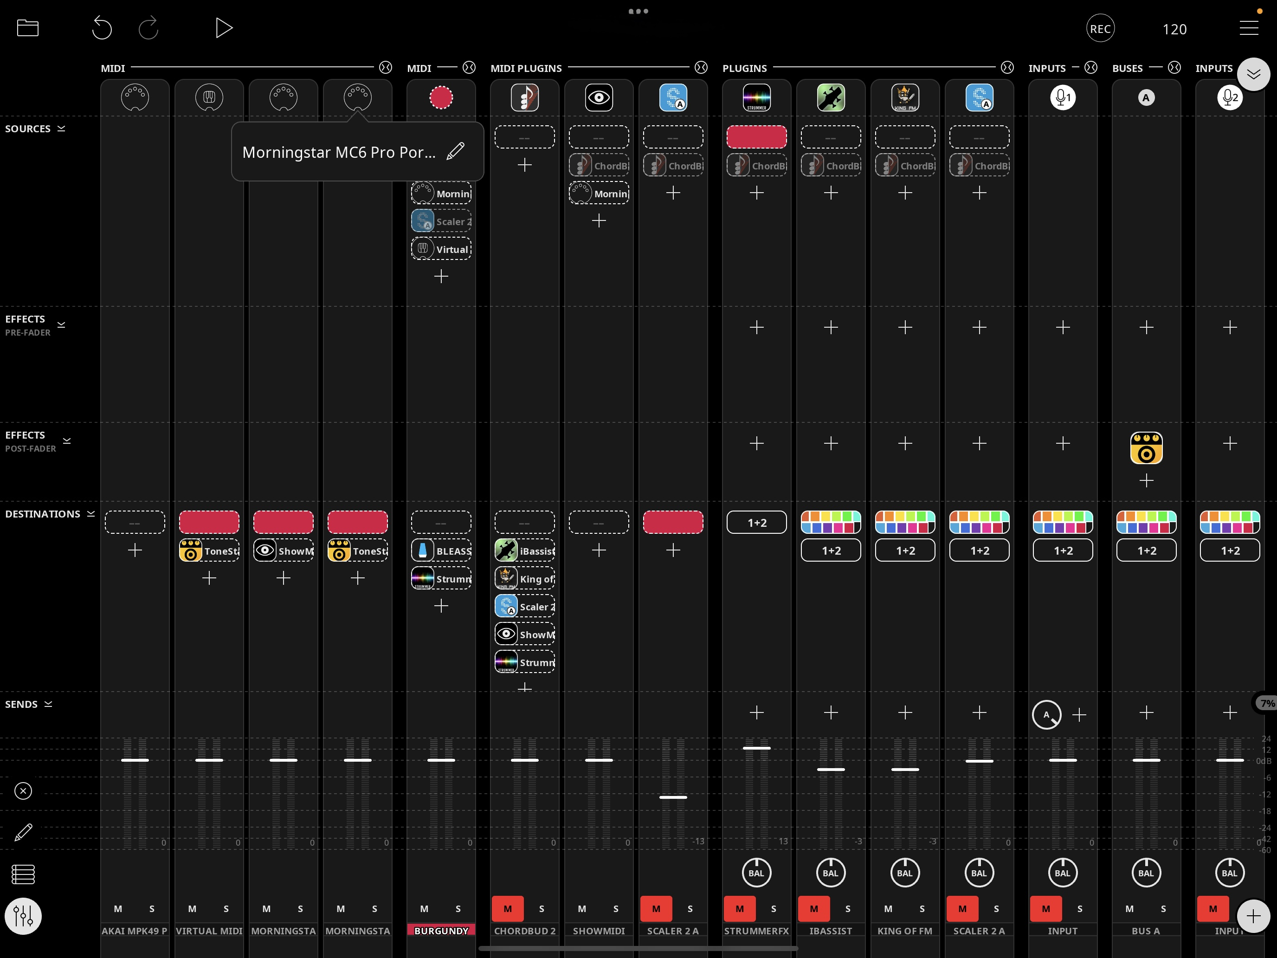Adjust the BURGUNDY channel volume fader
1277x958 pixels.
(x=441, y=761)
